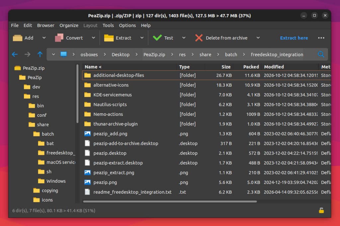Open the Organize menu
340x226 pixels.
(x=69, y=25)
